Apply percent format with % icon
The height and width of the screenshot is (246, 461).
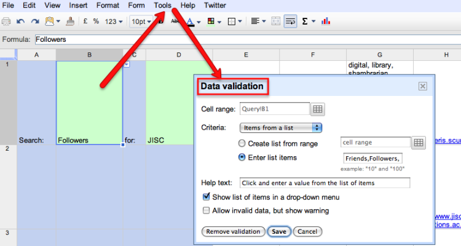click(x=96, y=22)
